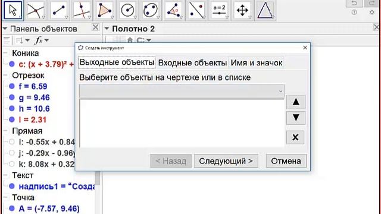
Task: Click the < Назад button
Action: (x=171, y=161)
